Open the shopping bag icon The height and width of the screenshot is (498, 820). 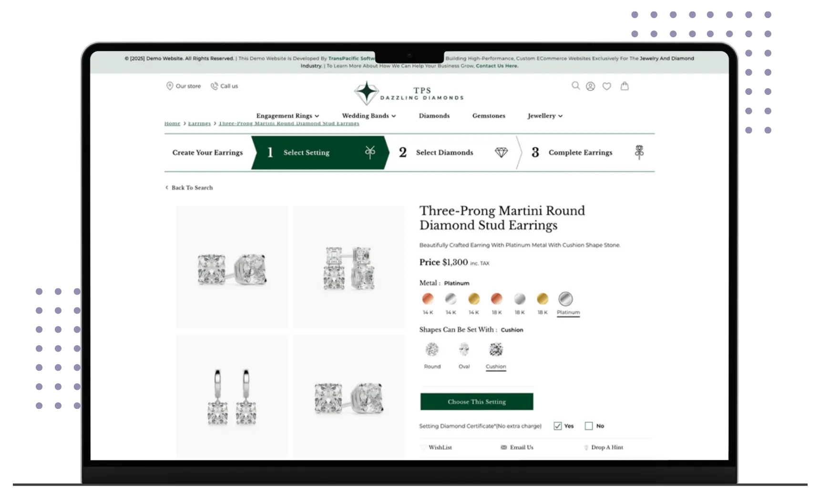tap(625, 86)
